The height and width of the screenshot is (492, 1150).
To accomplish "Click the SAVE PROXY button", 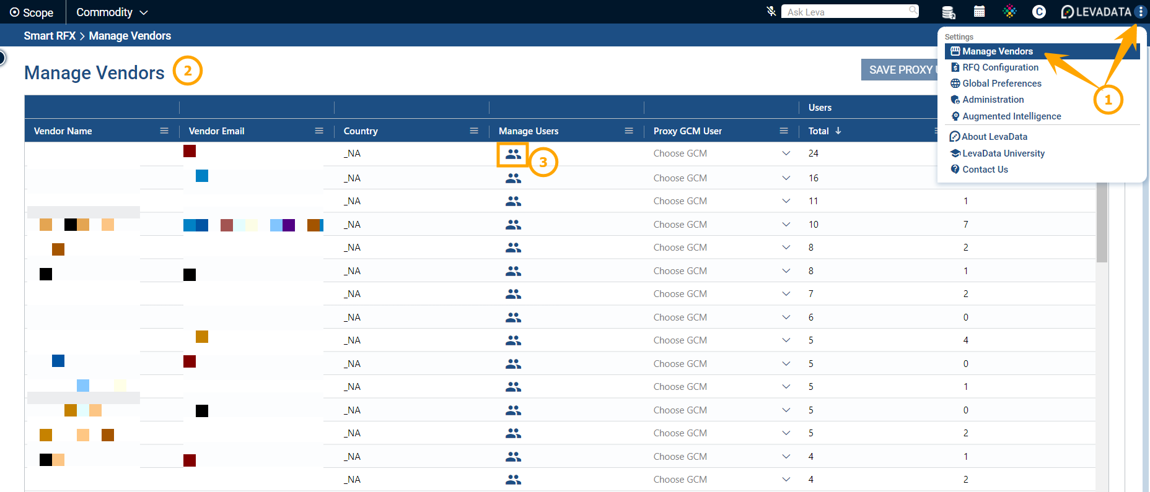I will coord(900,70).
